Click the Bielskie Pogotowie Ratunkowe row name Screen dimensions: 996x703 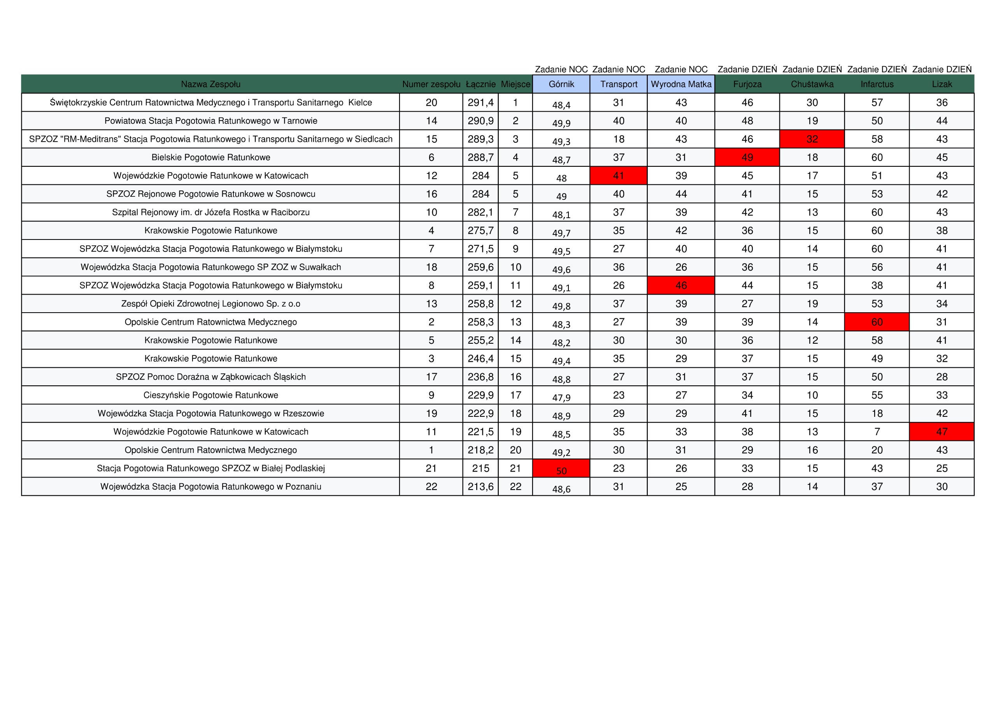tap(211, 157)
